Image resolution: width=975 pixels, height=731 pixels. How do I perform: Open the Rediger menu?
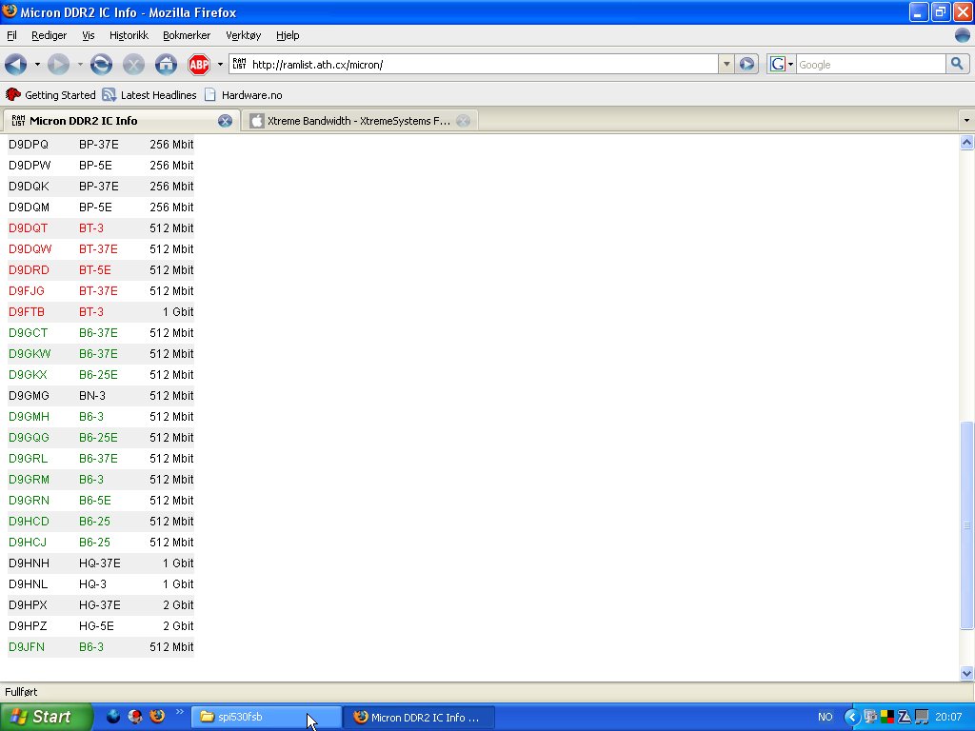click(50, 35)
